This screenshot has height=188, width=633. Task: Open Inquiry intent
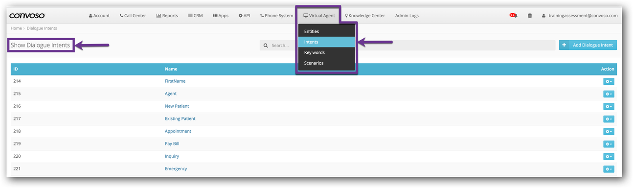172,156
